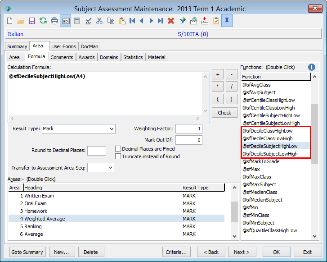
Task: Click the New document toolbar icon
Action: 9,21
